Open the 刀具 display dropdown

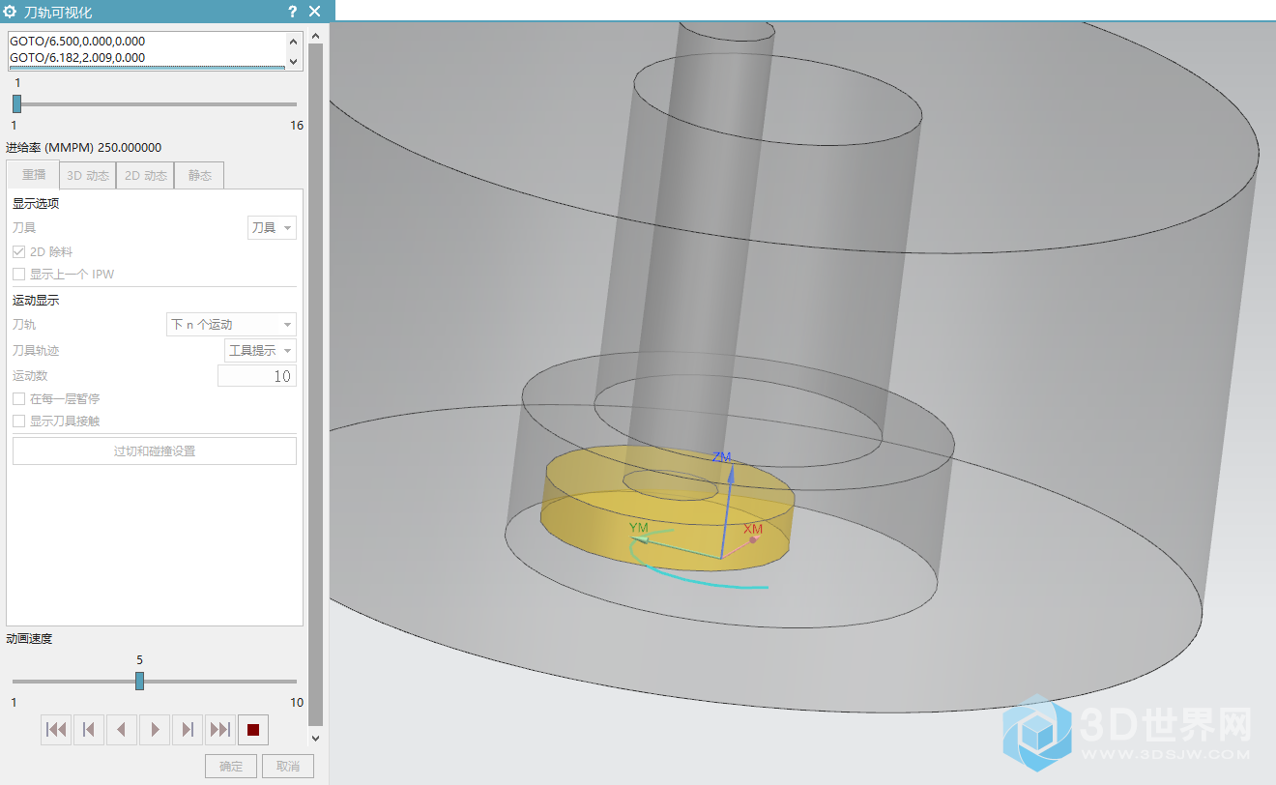point(272,228)
